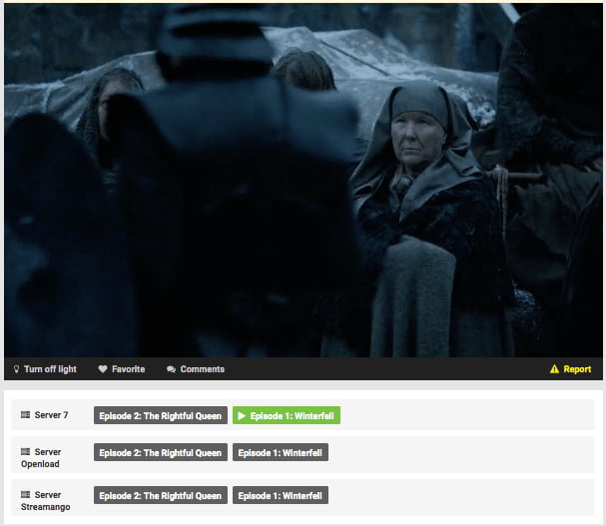Image resolution: width=606 pixels, height=526 pixels.
Task: Play Episode 2 on Streamango server
Action: [x=160, y=495]
